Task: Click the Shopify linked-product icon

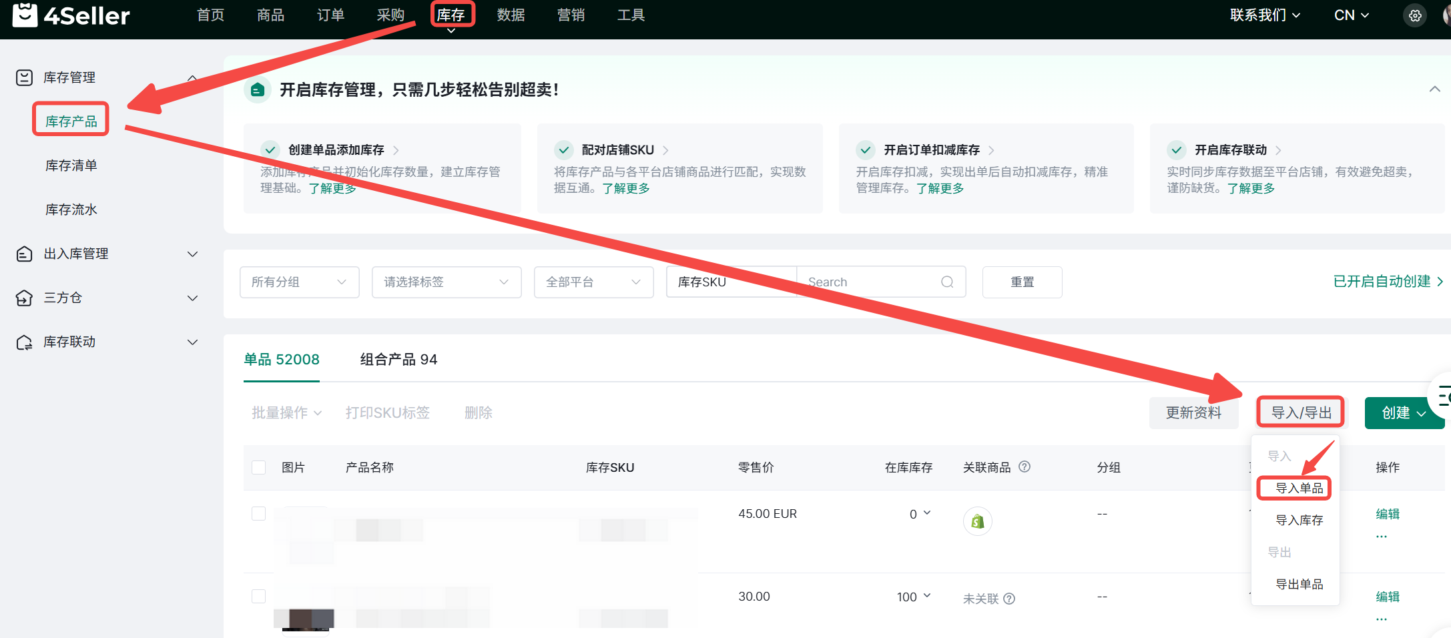Action: [977, 521]
